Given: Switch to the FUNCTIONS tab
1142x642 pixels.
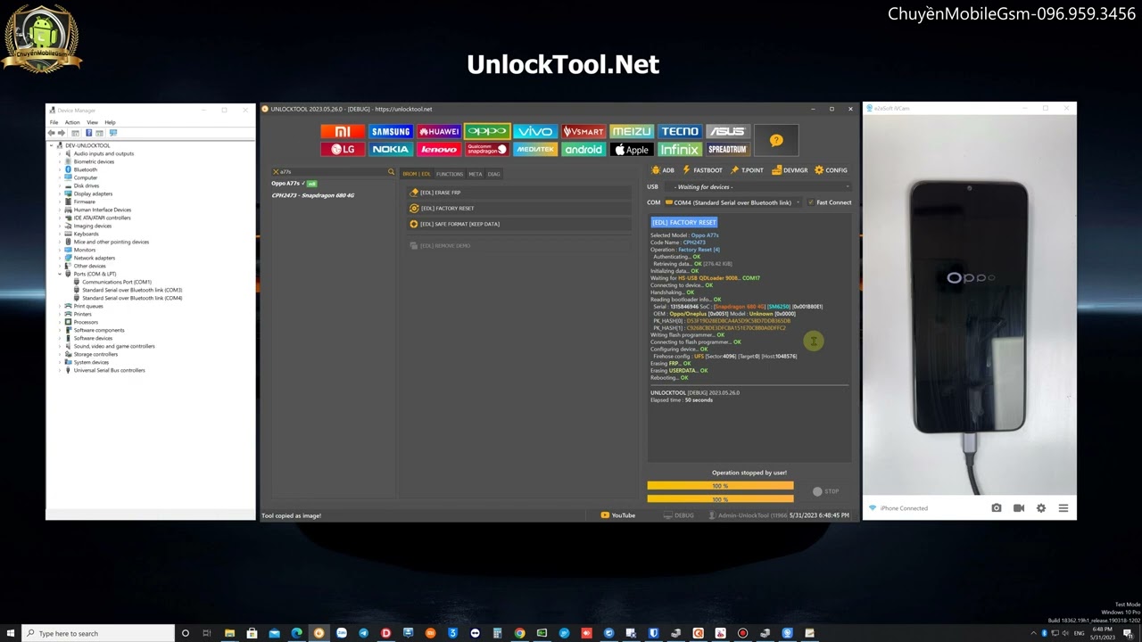Looking at the screenshot, I should pyautogui.click(x=450, y=174).
